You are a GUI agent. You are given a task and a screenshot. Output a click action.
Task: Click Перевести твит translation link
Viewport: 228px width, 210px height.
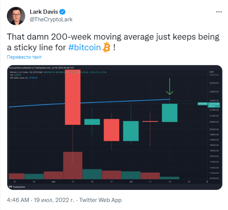(24, 57)
